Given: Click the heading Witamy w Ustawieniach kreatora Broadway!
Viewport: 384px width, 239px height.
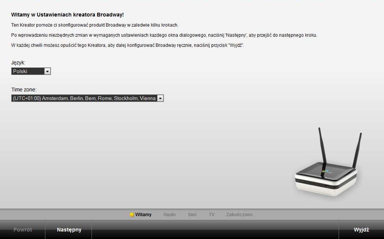Looking at the screenshot, I should click(x=67, y=15).
